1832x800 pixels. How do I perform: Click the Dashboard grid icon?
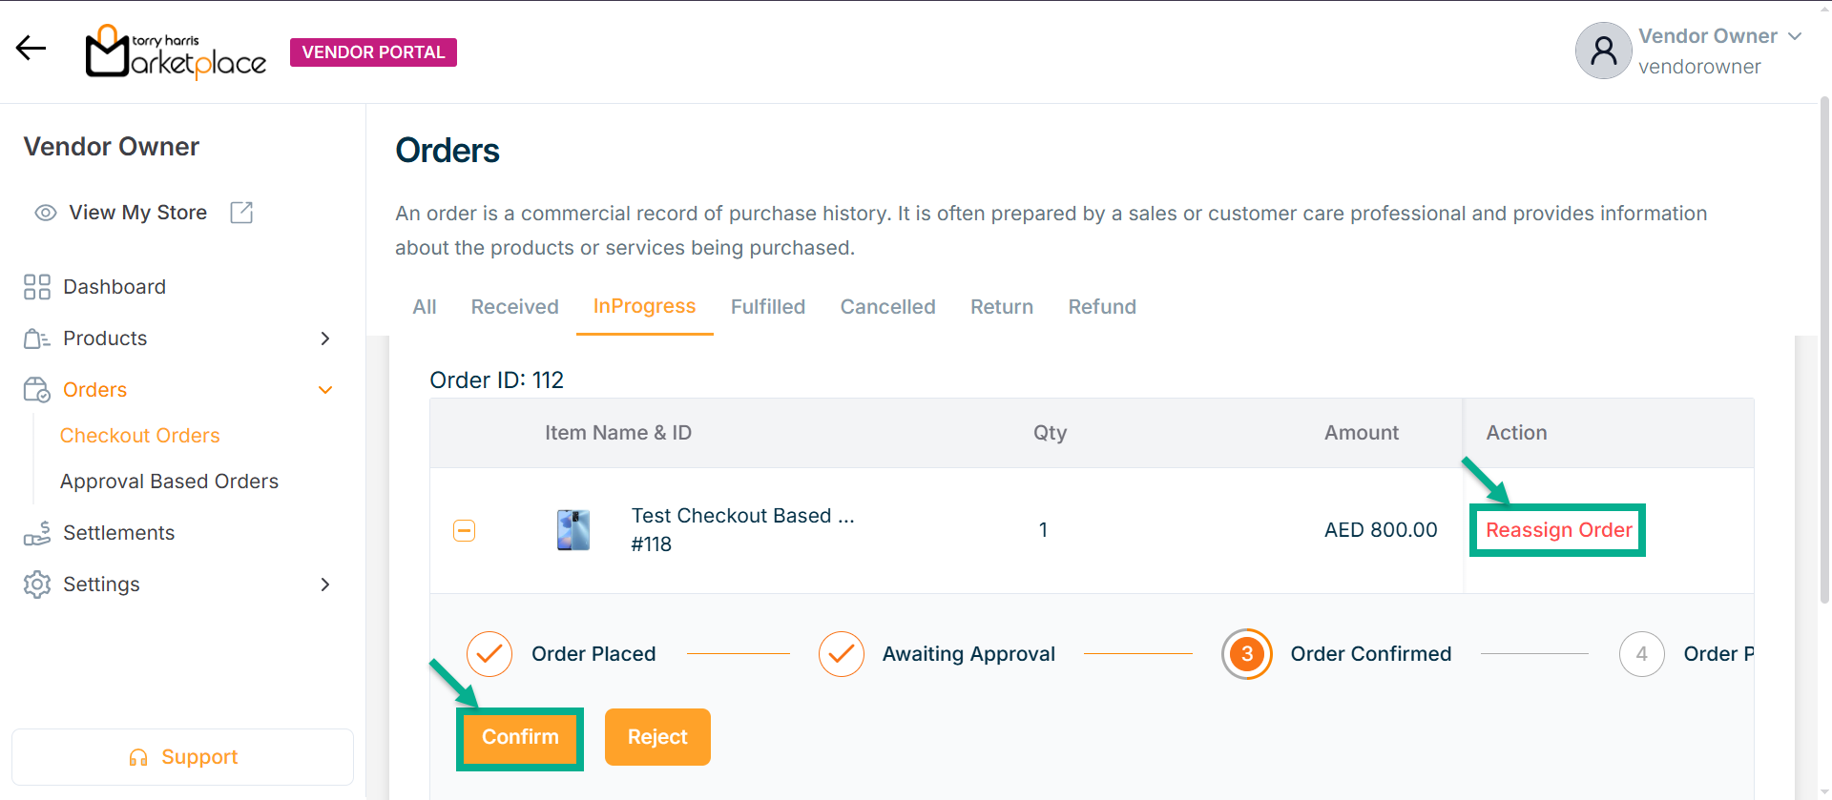[x=37, y=287]
